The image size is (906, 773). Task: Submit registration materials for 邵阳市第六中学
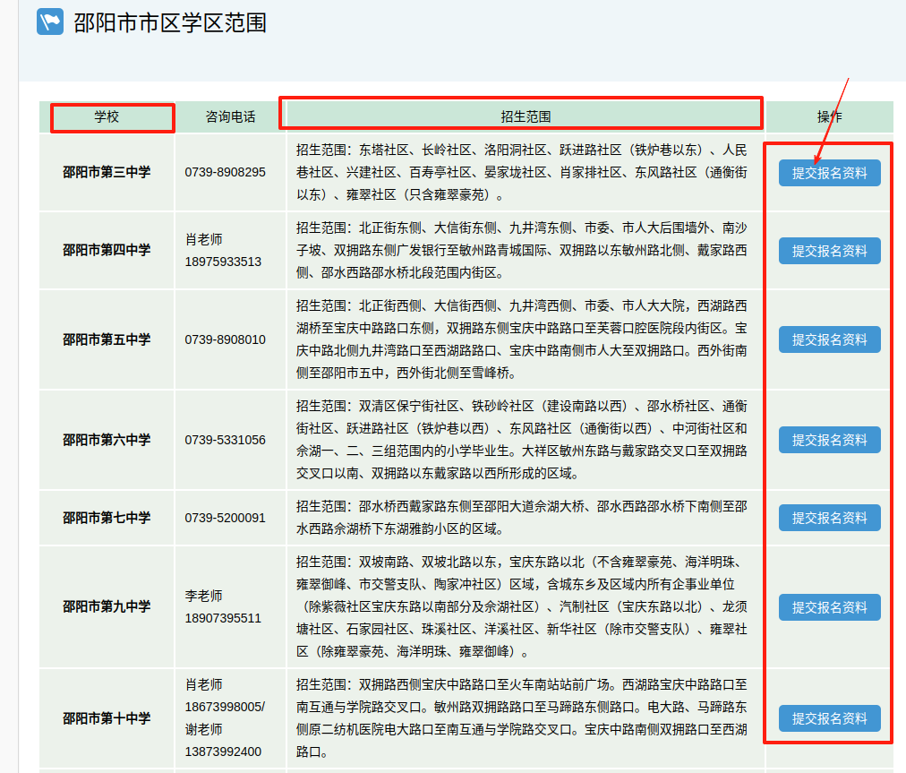point(829,440)
